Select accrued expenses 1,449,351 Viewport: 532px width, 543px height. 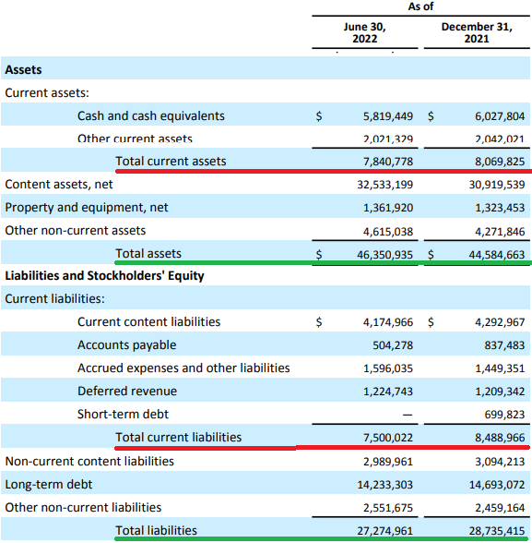(x=500, y=368)
